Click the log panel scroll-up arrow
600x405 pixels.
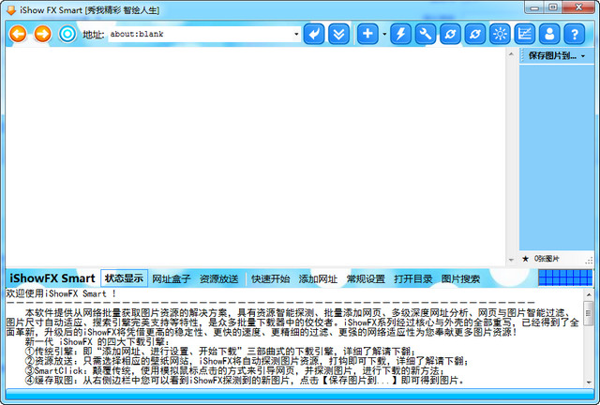[x=589, y=294]
